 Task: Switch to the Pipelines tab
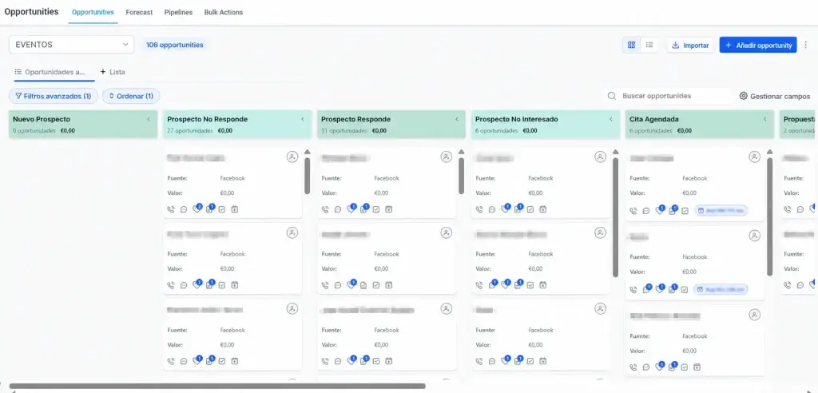click(x=178, y=12)
